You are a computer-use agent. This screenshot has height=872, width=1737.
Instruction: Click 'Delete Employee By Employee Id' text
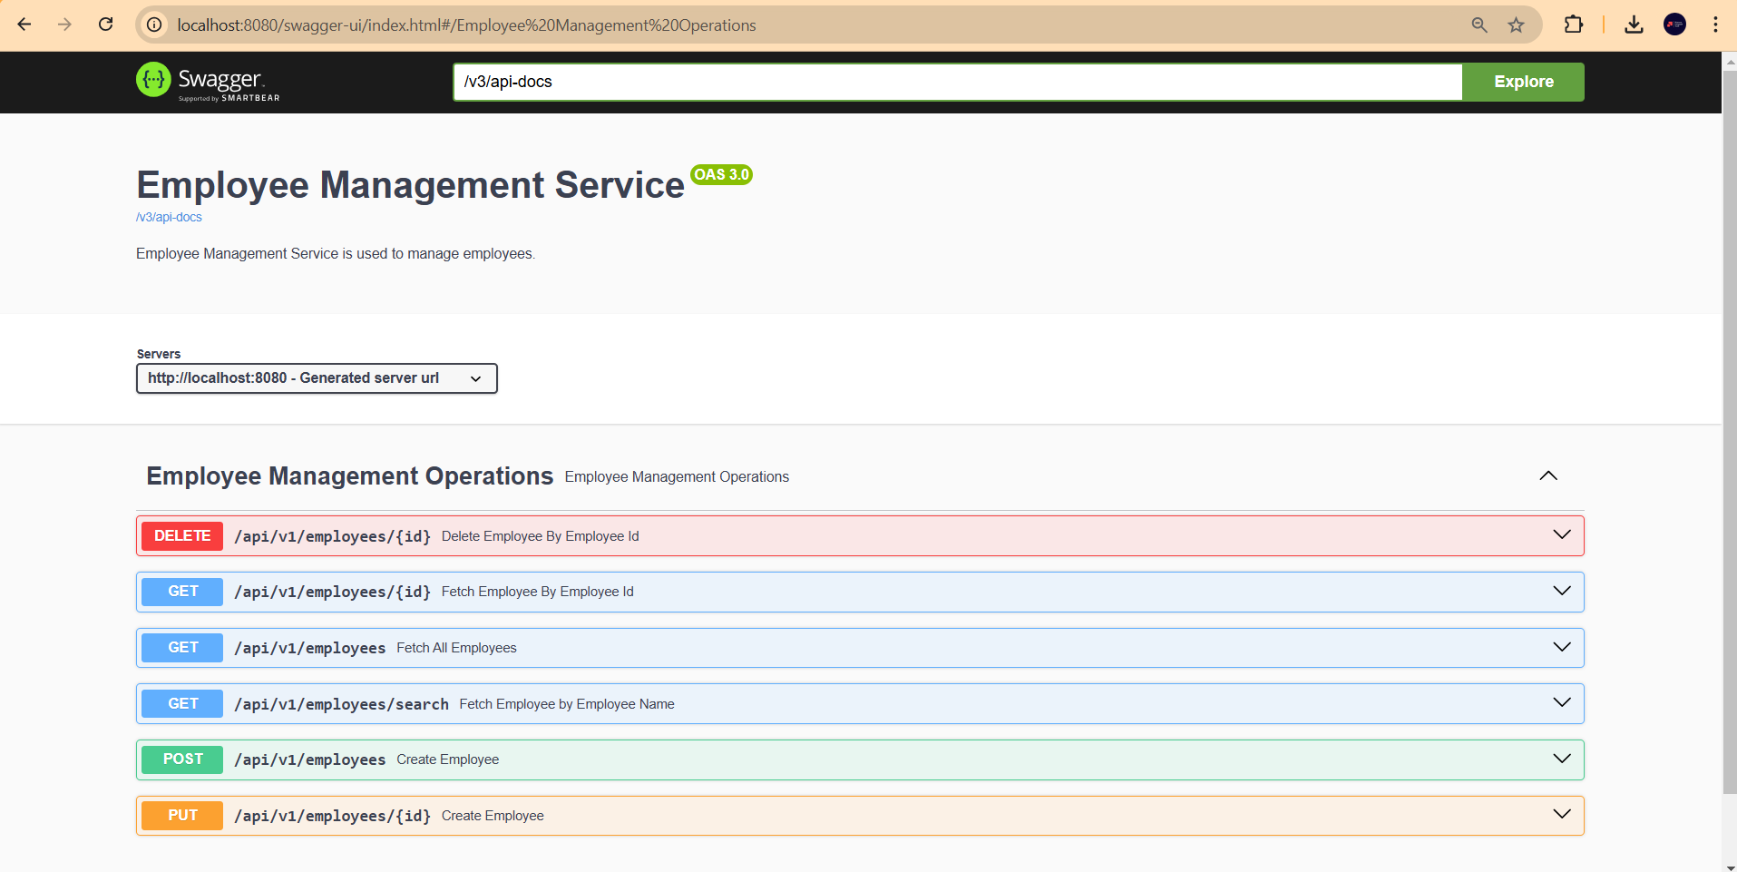540,536
